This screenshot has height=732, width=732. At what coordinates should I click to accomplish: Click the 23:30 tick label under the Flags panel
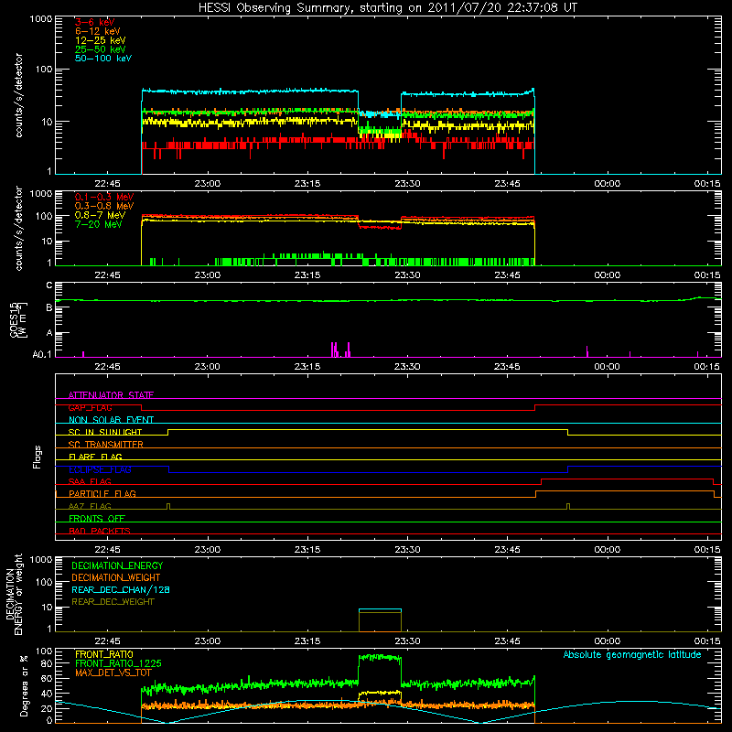coord(407,550)
